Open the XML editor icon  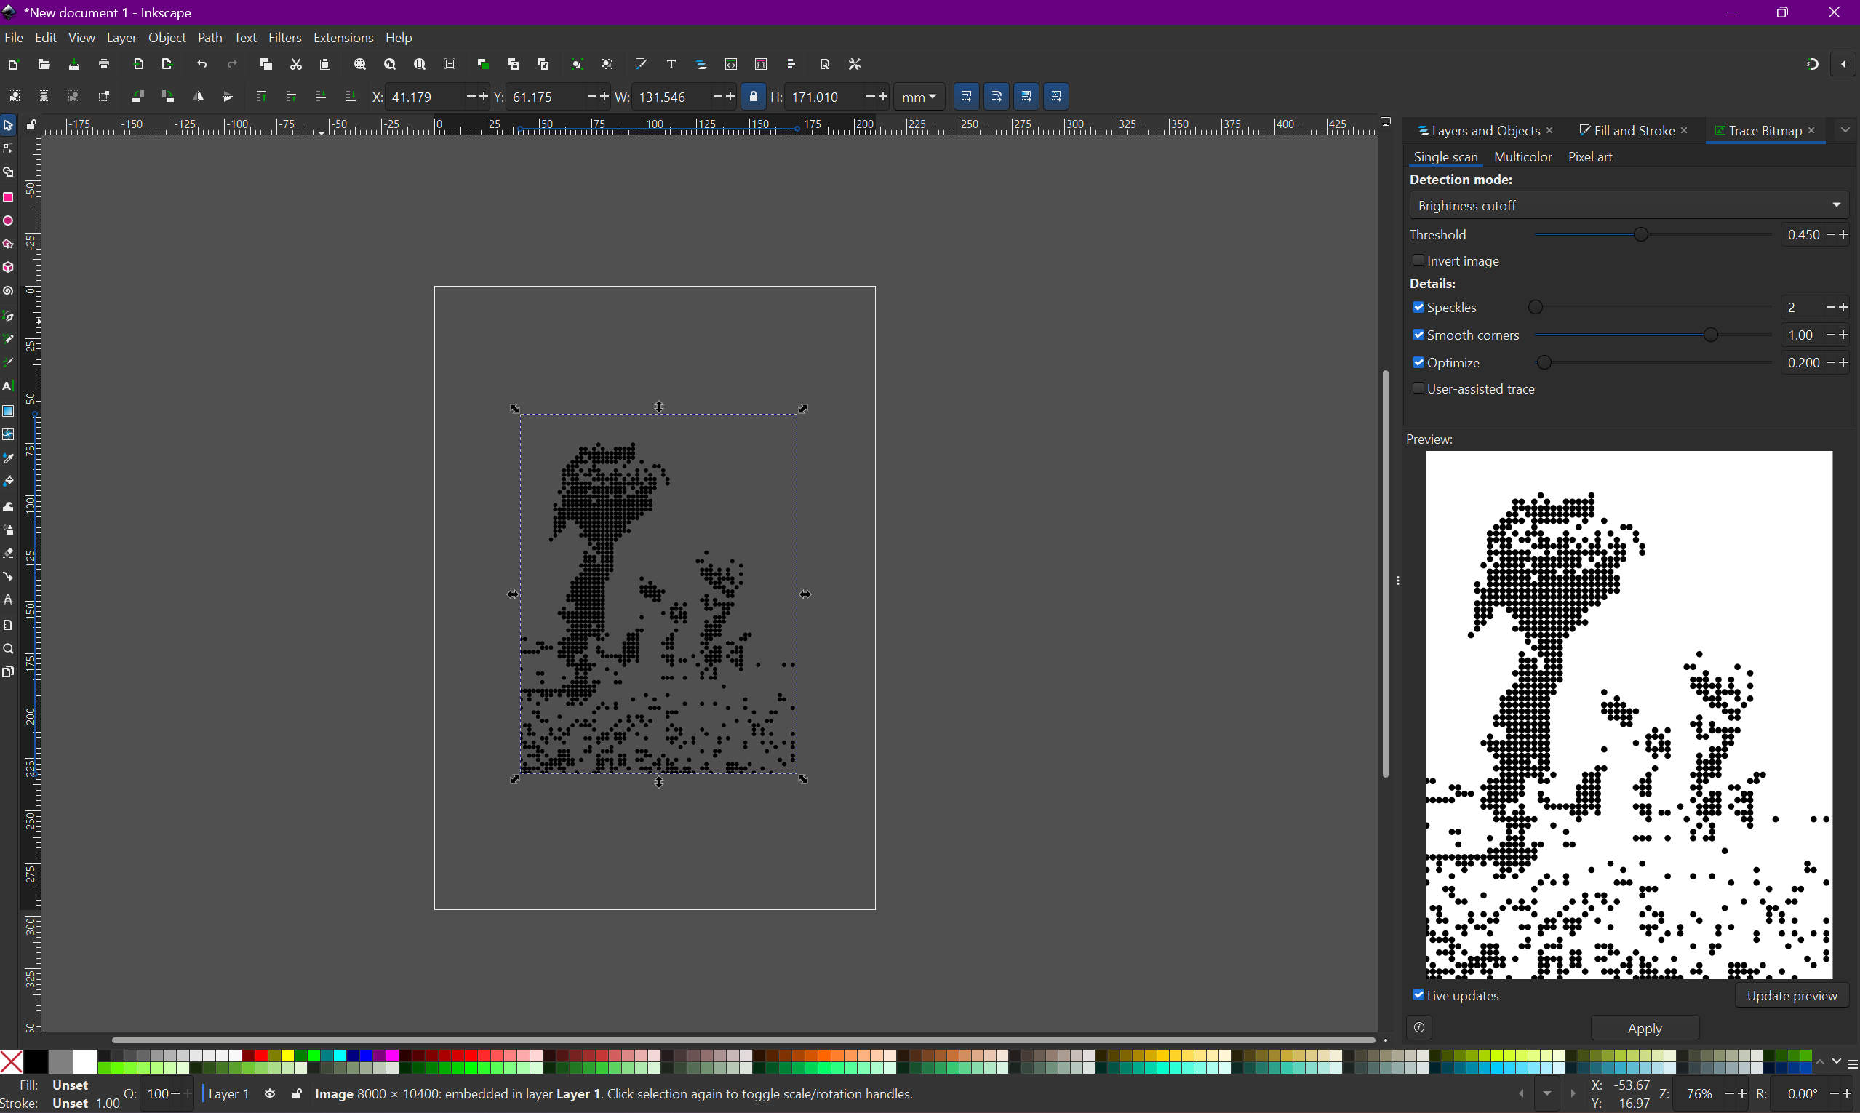pos(731,65)
